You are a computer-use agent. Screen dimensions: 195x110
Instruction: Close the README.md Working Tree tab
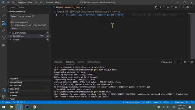85,7
